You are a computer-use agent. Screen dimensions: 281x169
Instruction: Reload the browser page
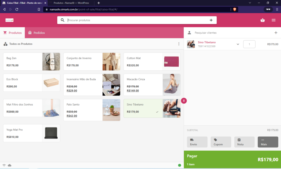[17, 9]
